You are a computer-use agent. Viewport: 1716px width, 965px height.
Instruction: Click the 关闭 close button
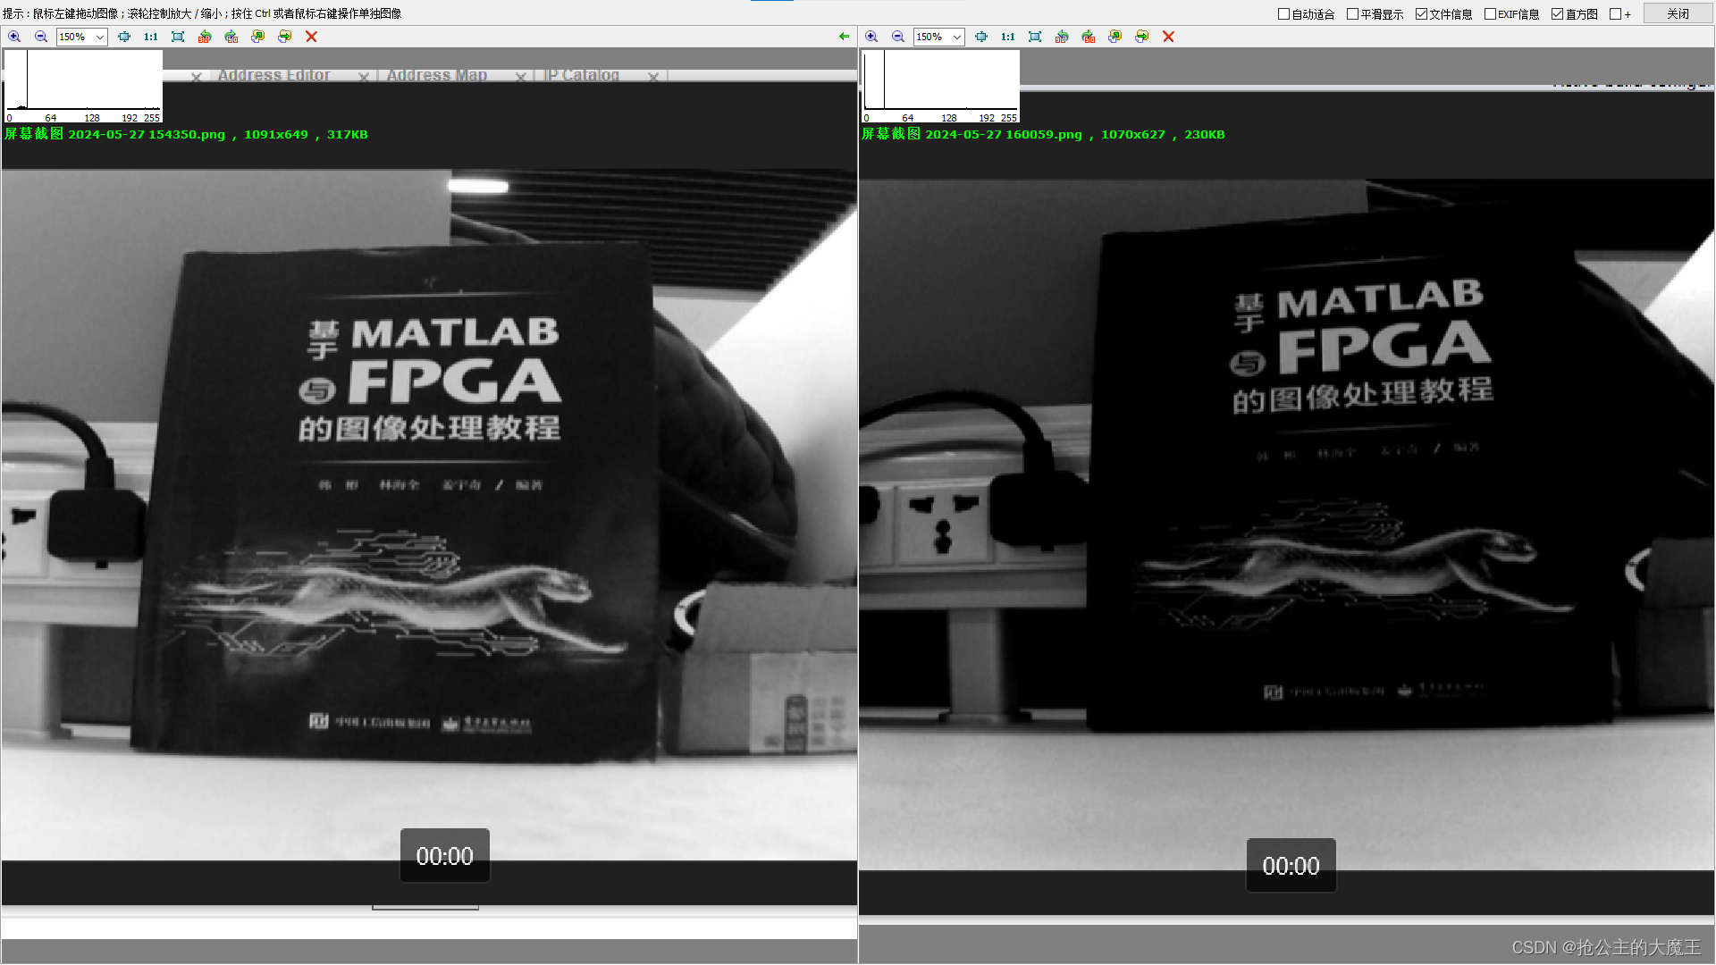tap(1678, 13)
